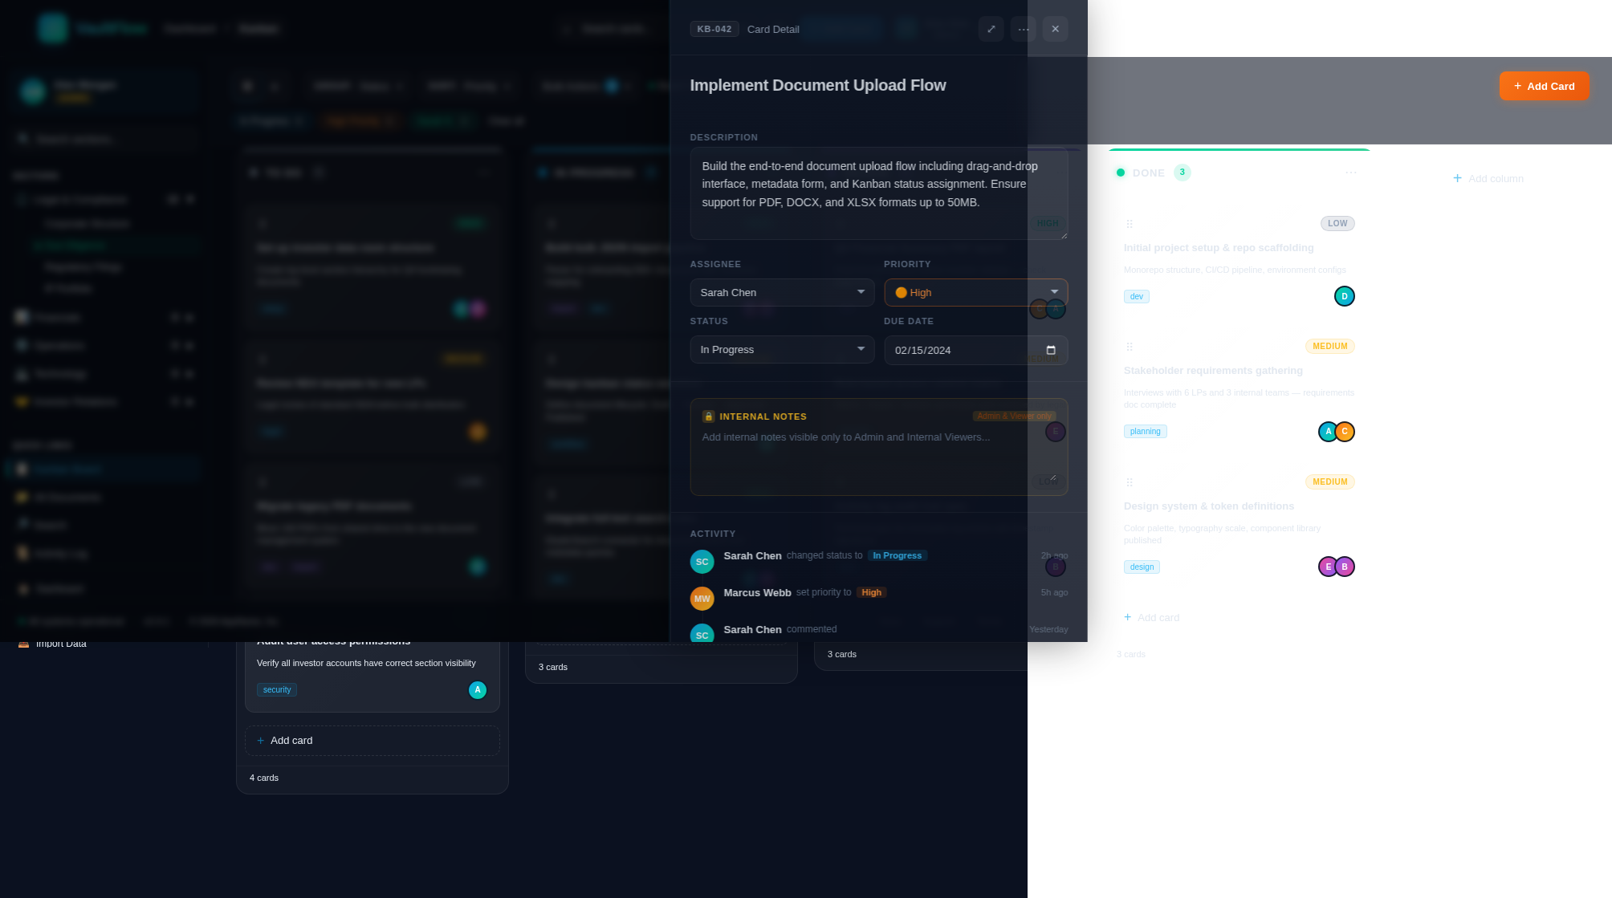Viewport: 1612px width, 898px height.
Task: Click the Admin & Viewer only badge
Action: point(1014,416)
